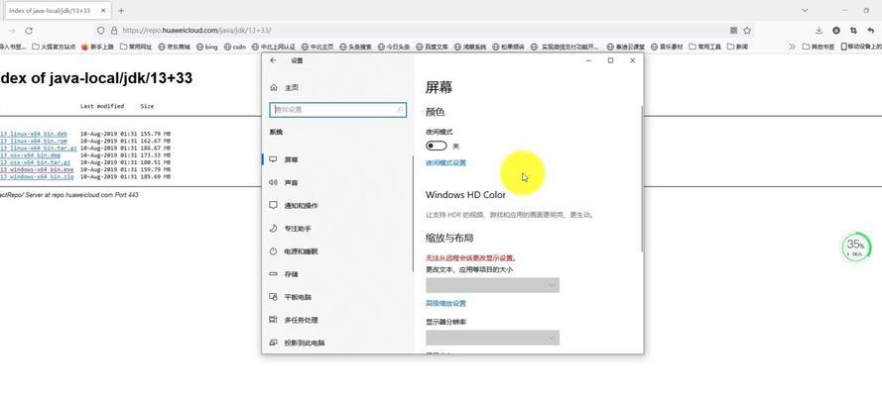Open the 其他书签 other bookmarks folder

tap(819, 47)
